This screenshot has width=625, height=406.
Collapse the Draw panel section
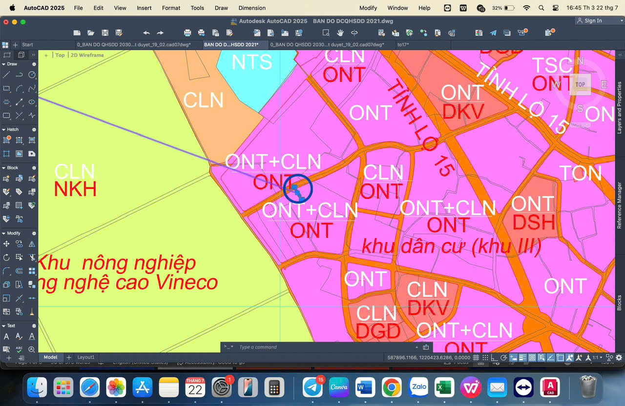click(x=4, y=64)
